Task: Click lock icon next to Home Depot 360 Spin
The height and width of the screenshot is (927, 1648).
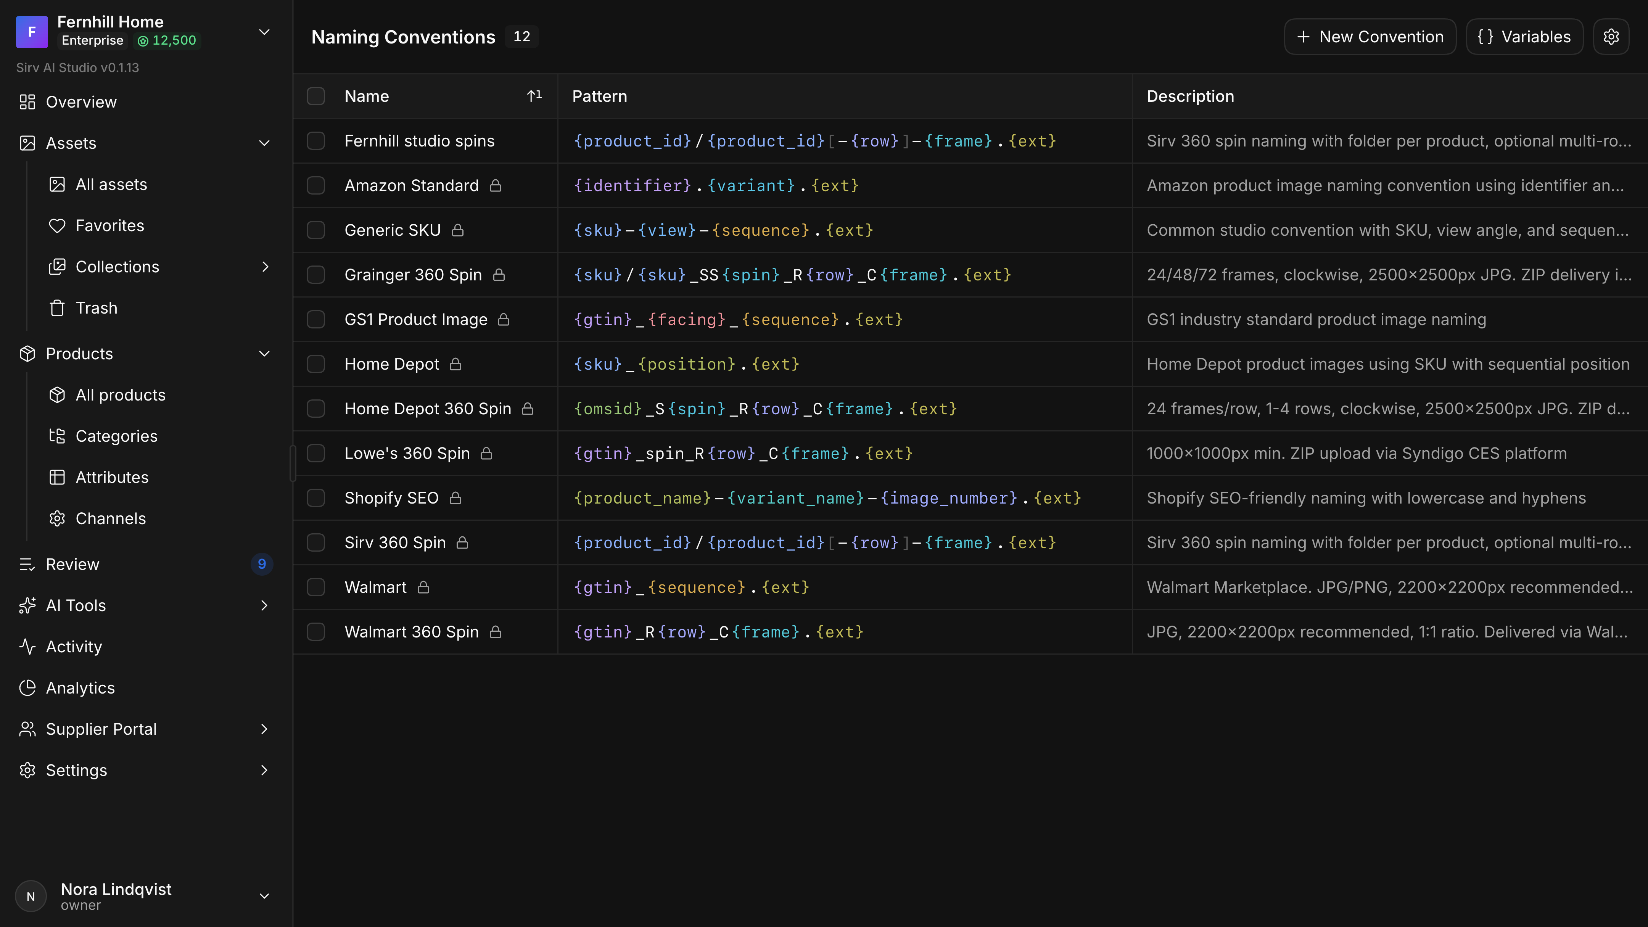Action: coord(527,409)
